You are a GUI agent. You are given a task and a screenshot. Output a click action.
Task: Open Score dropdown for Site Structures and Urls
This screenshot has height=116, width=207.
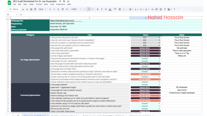tap(159, 109)
